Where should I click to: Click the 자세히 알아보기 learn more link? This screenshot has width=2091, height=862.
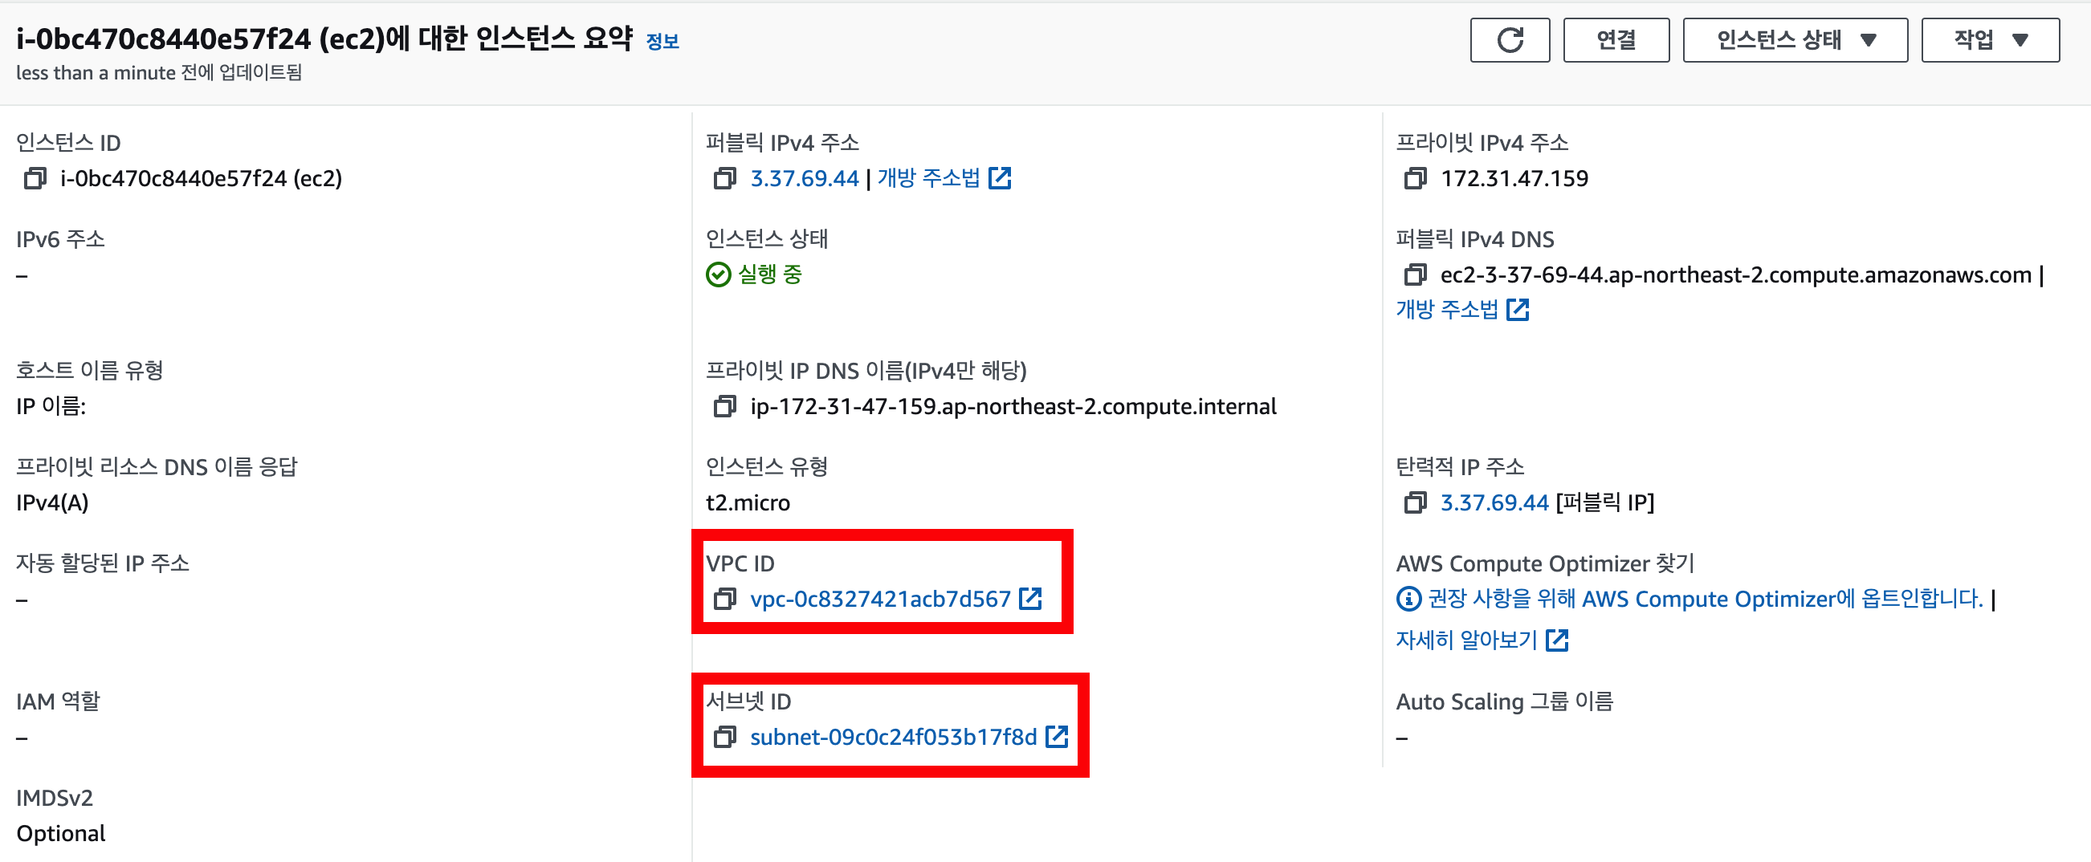click(x=1467, y=640)
